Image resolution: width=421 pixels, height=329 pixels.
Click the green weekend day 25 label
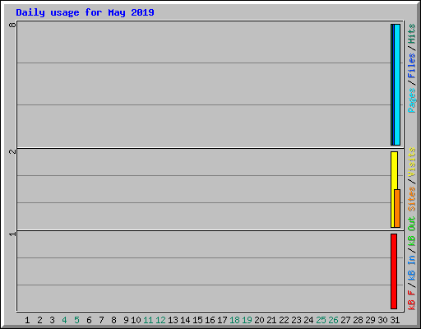tap(321, 320)
